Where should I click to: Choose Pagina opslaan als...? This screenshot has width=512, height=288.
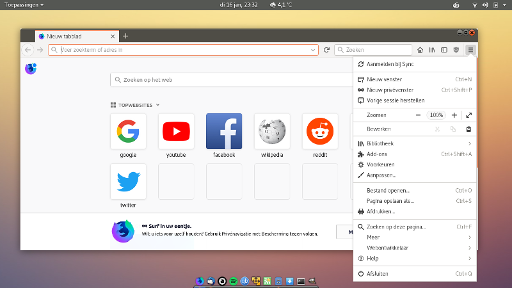(415, 201)
